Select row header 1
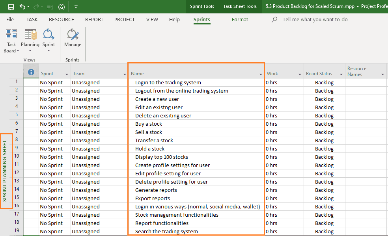The height and width of the screenshot is (236, 388). point(16,82)
